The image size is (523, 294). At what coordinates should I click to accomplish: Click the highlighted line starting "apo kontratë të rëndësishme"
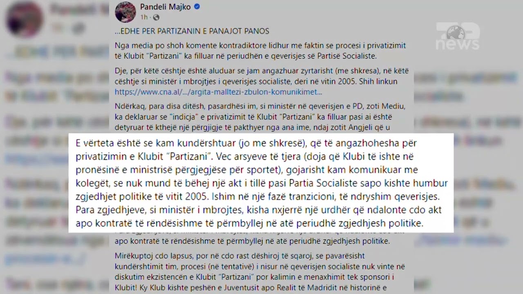click(249, 223)
